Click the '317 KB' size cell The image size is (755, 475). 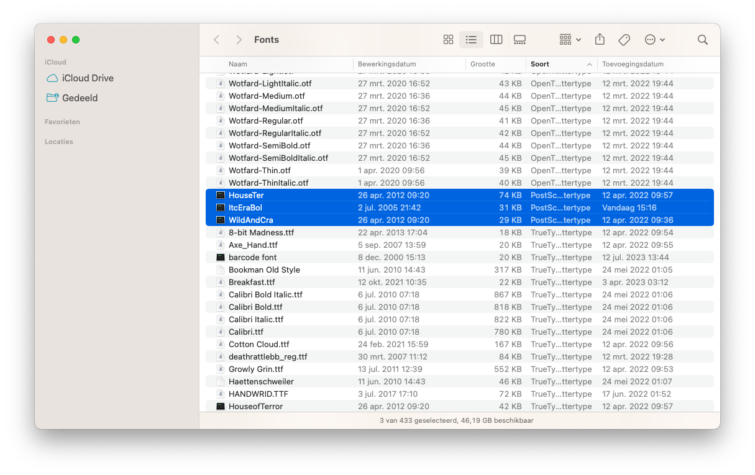[x=507, y=269]
